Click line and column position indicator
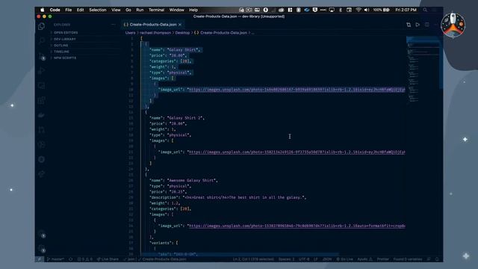Screen dimensions: 478x269 [253, 259]
